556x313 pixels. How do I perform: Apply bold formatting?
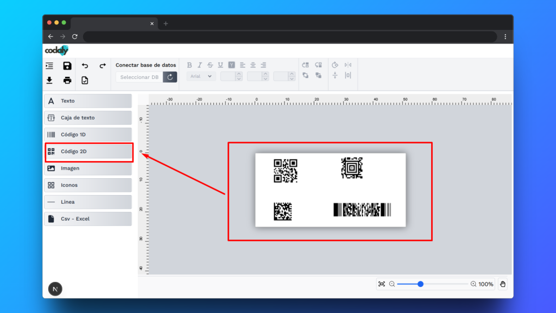[x=189, y=65]
